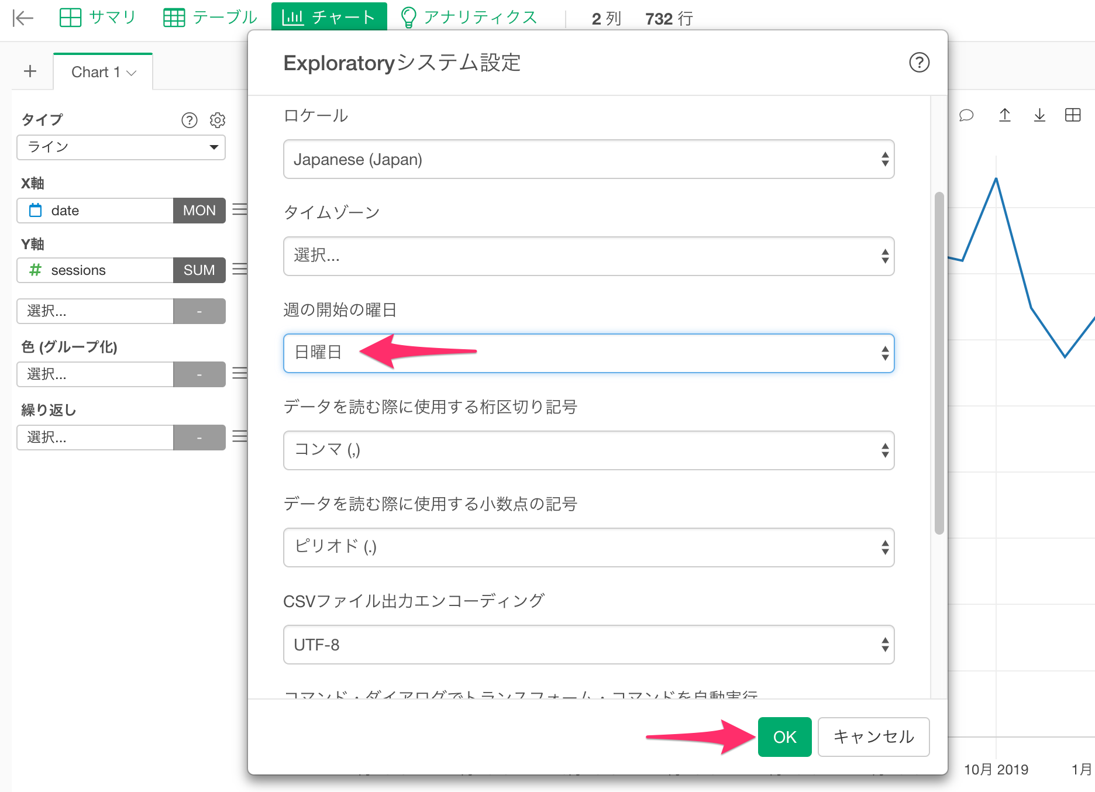Click the 2 列 column count
The image size is (1095, 792).
click(606, 19)
